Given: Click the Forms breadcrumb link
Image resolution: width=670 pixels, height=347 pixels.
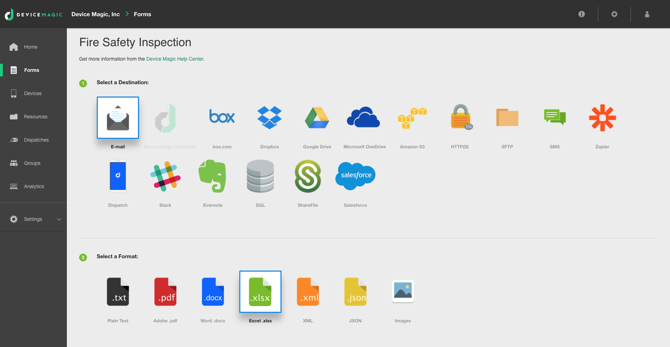Looking at the screenshot, I should tap(143, 14).
